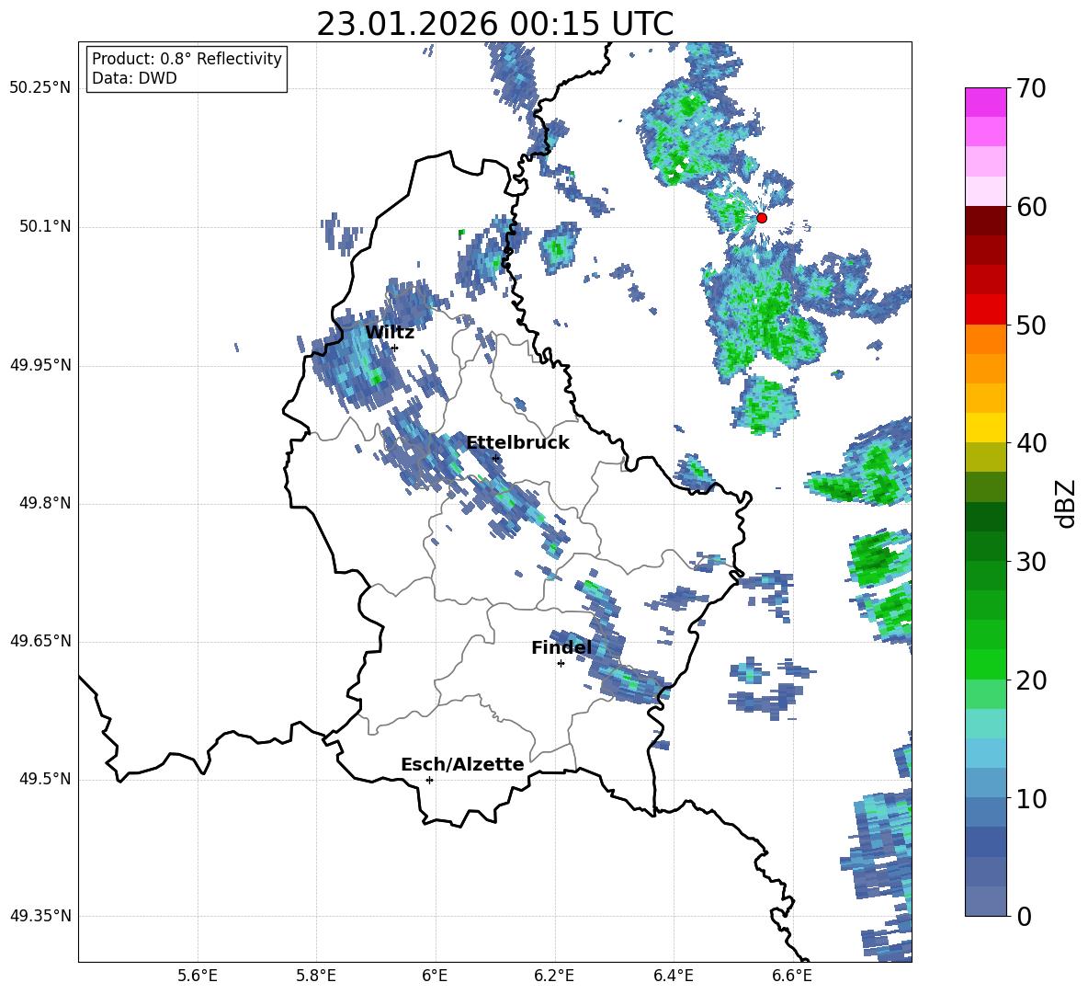Image resolution: width=1088 pixels, height=994 pixels.
Task: Click the dBZ colorbar axis label
Action: (x=1065, y=503)
